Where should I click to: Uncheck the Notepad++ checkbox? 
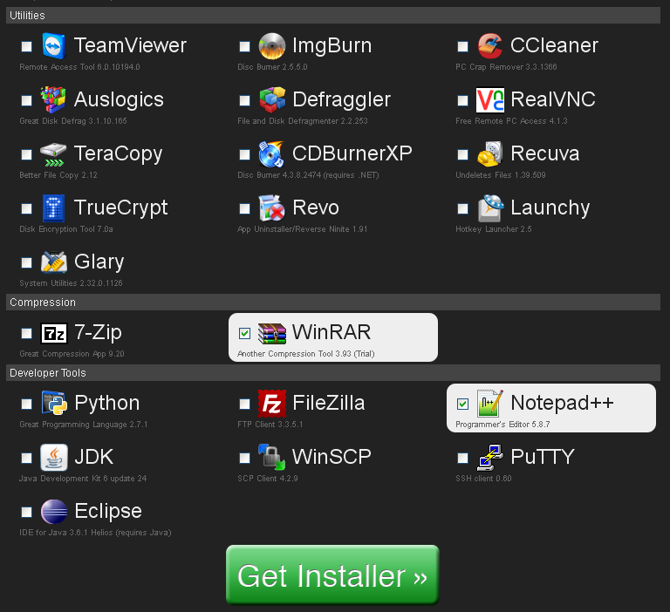462,404
